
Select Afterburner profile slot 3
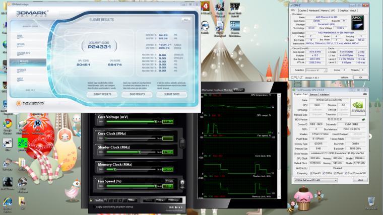pyautogui.click(x=115, y=200)
